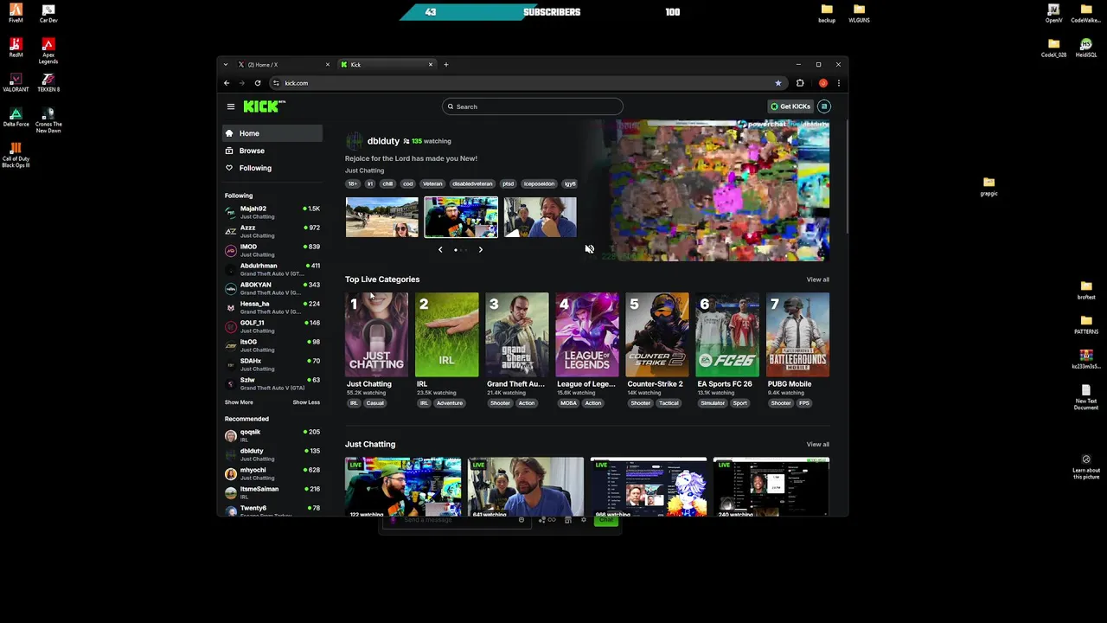Open Grand Theft Auto category card
The height and width of the screenshot is (623, 1107).
click(516, 336)
